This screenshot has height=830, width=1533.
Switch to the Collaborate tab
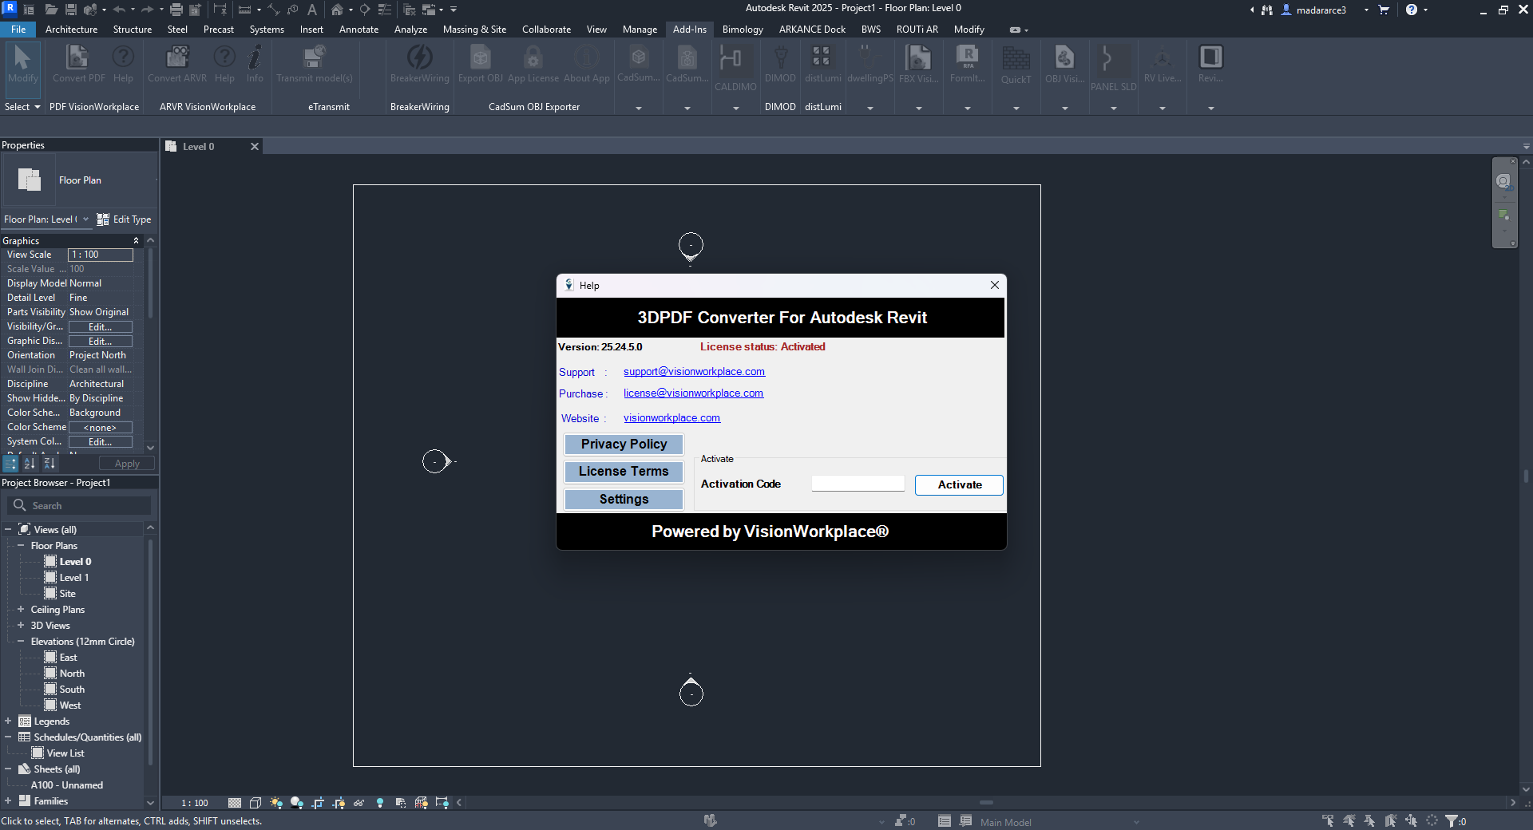(546, 30)
